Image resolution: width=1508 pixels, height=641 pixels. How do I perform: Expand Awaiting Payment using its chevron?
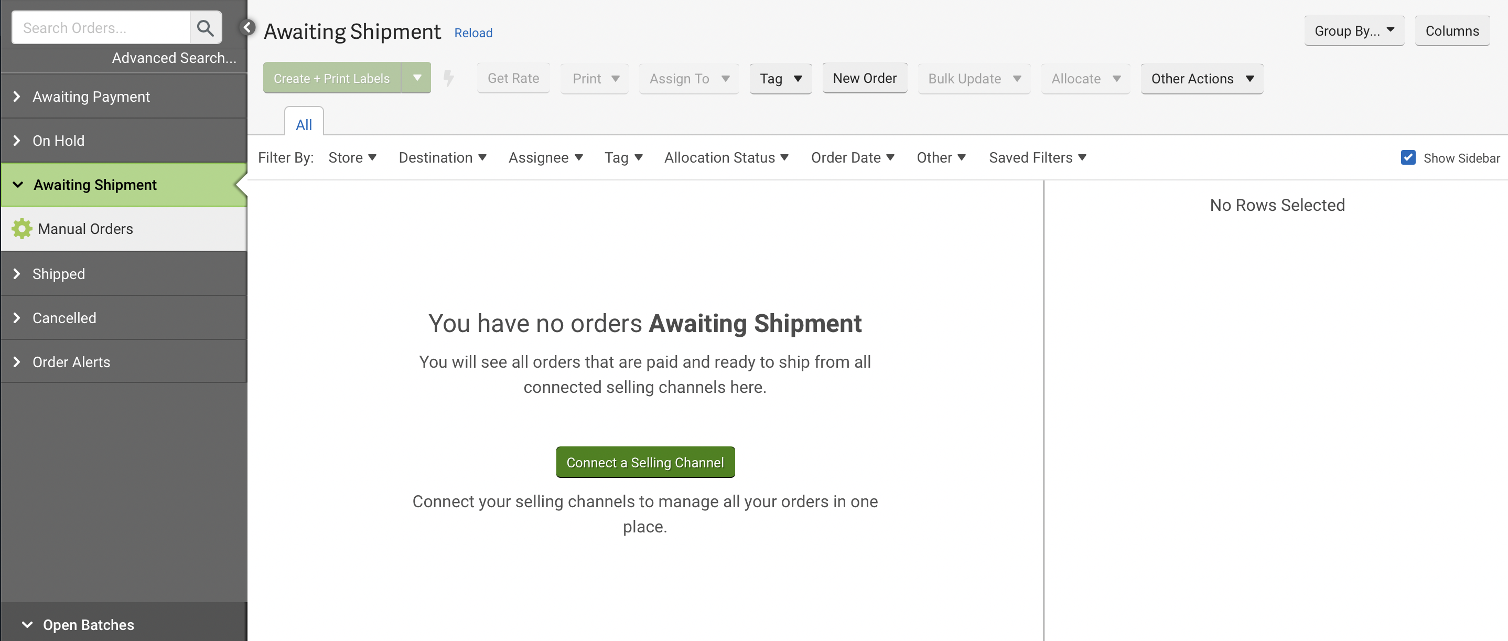tap(17, 97)
